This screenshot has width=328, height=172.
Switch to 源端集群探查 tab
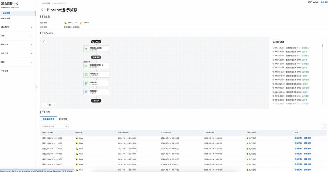[48, 119]
